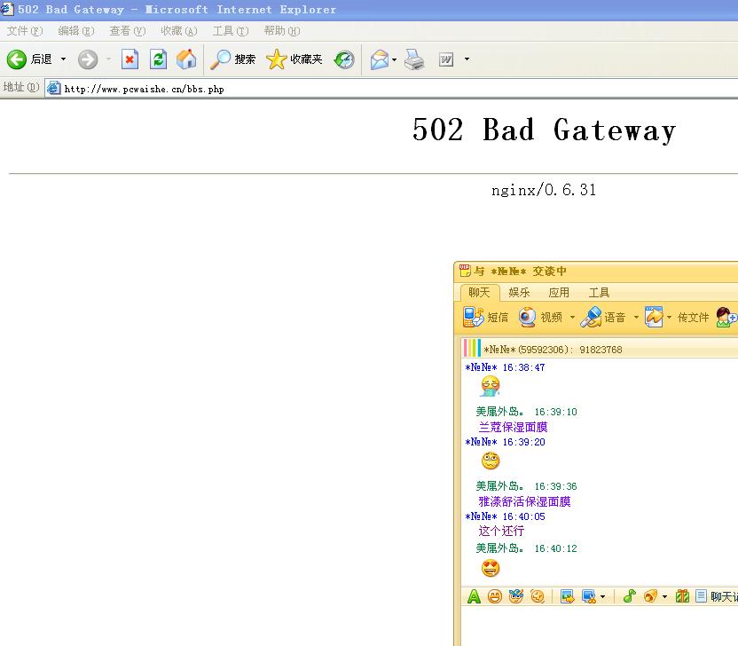Send a picture using the image icon

[567, 596]
